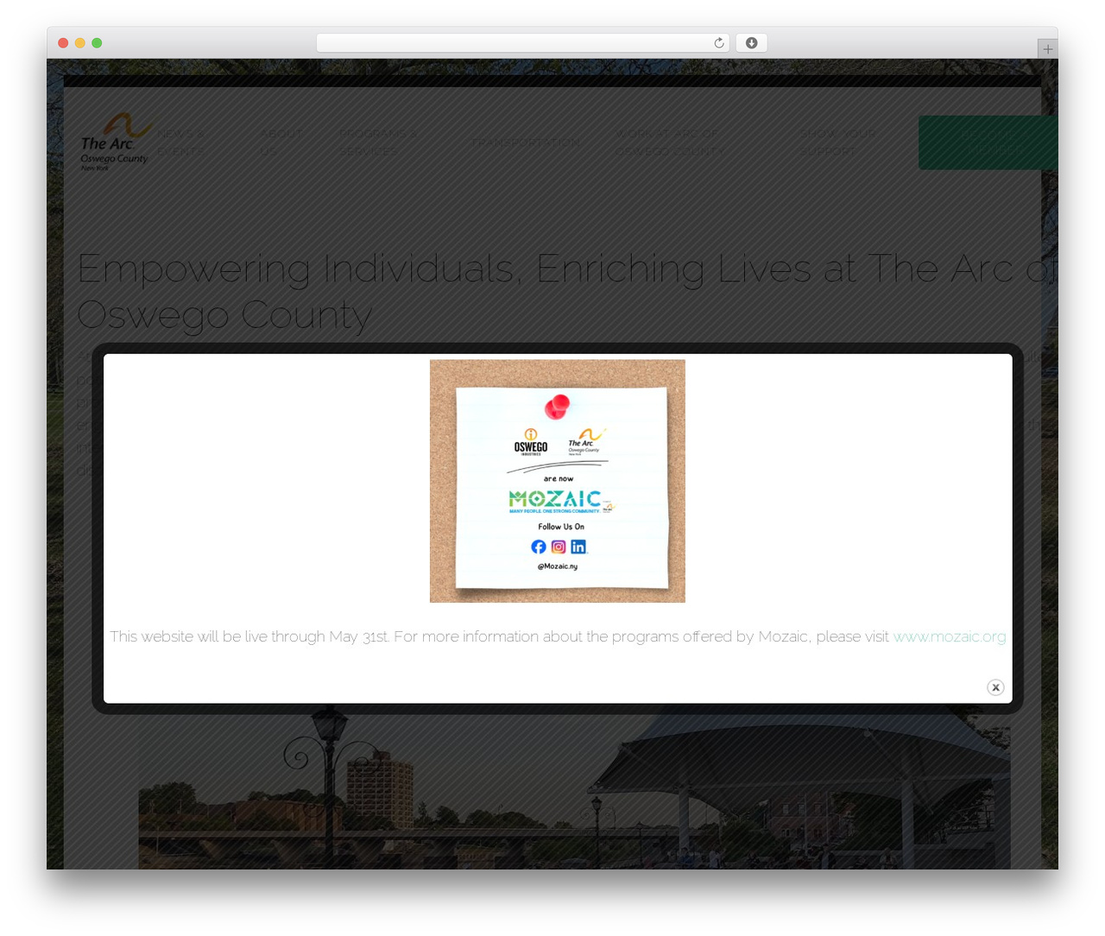This screenshot has width=1105, height=936.
Task: Focus the browser address bar
Action: (522, 43)
